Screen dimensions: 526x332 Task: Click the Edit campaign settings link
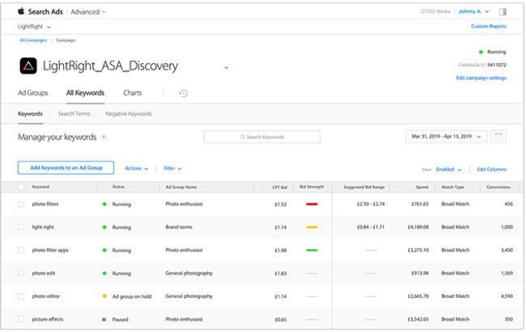(481, 78)
